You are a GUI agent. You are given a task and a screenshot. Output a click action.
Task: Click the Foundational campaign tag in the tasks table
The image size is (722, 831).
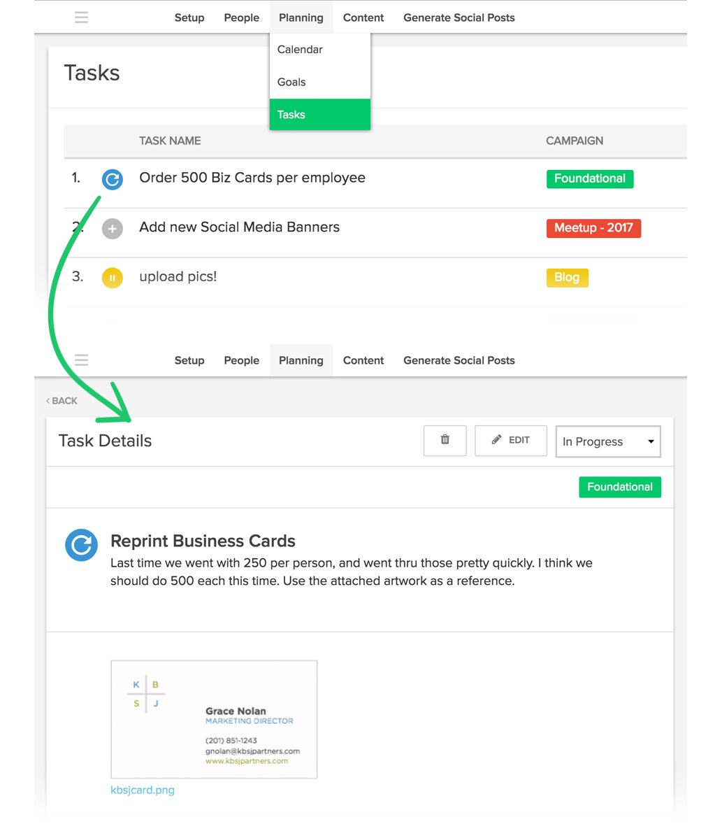590,178
